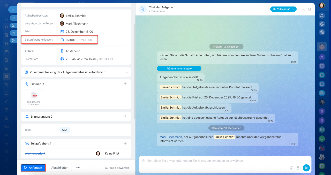Start the task with Anfangen button
331x175 pixels.
[x=33, y=168]
